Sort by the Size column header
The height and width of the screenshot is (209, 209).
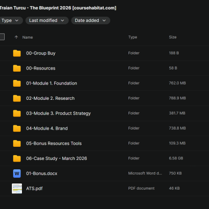pos(172,37)
